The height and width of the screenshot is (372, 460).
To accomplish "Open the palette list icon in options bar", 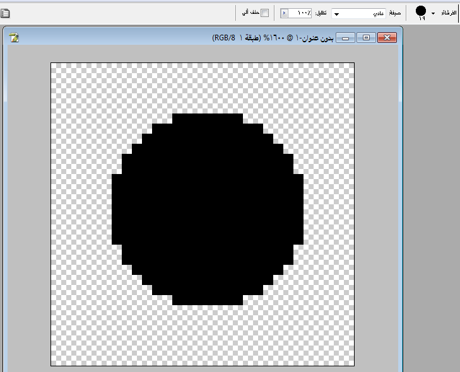I will pyautogui.click(x=6, y=13).
